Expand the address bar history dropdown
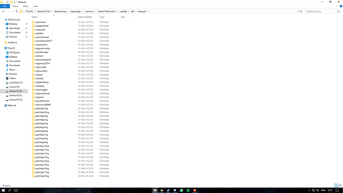This screenshot has height=193, width=343. click(298, 11)
